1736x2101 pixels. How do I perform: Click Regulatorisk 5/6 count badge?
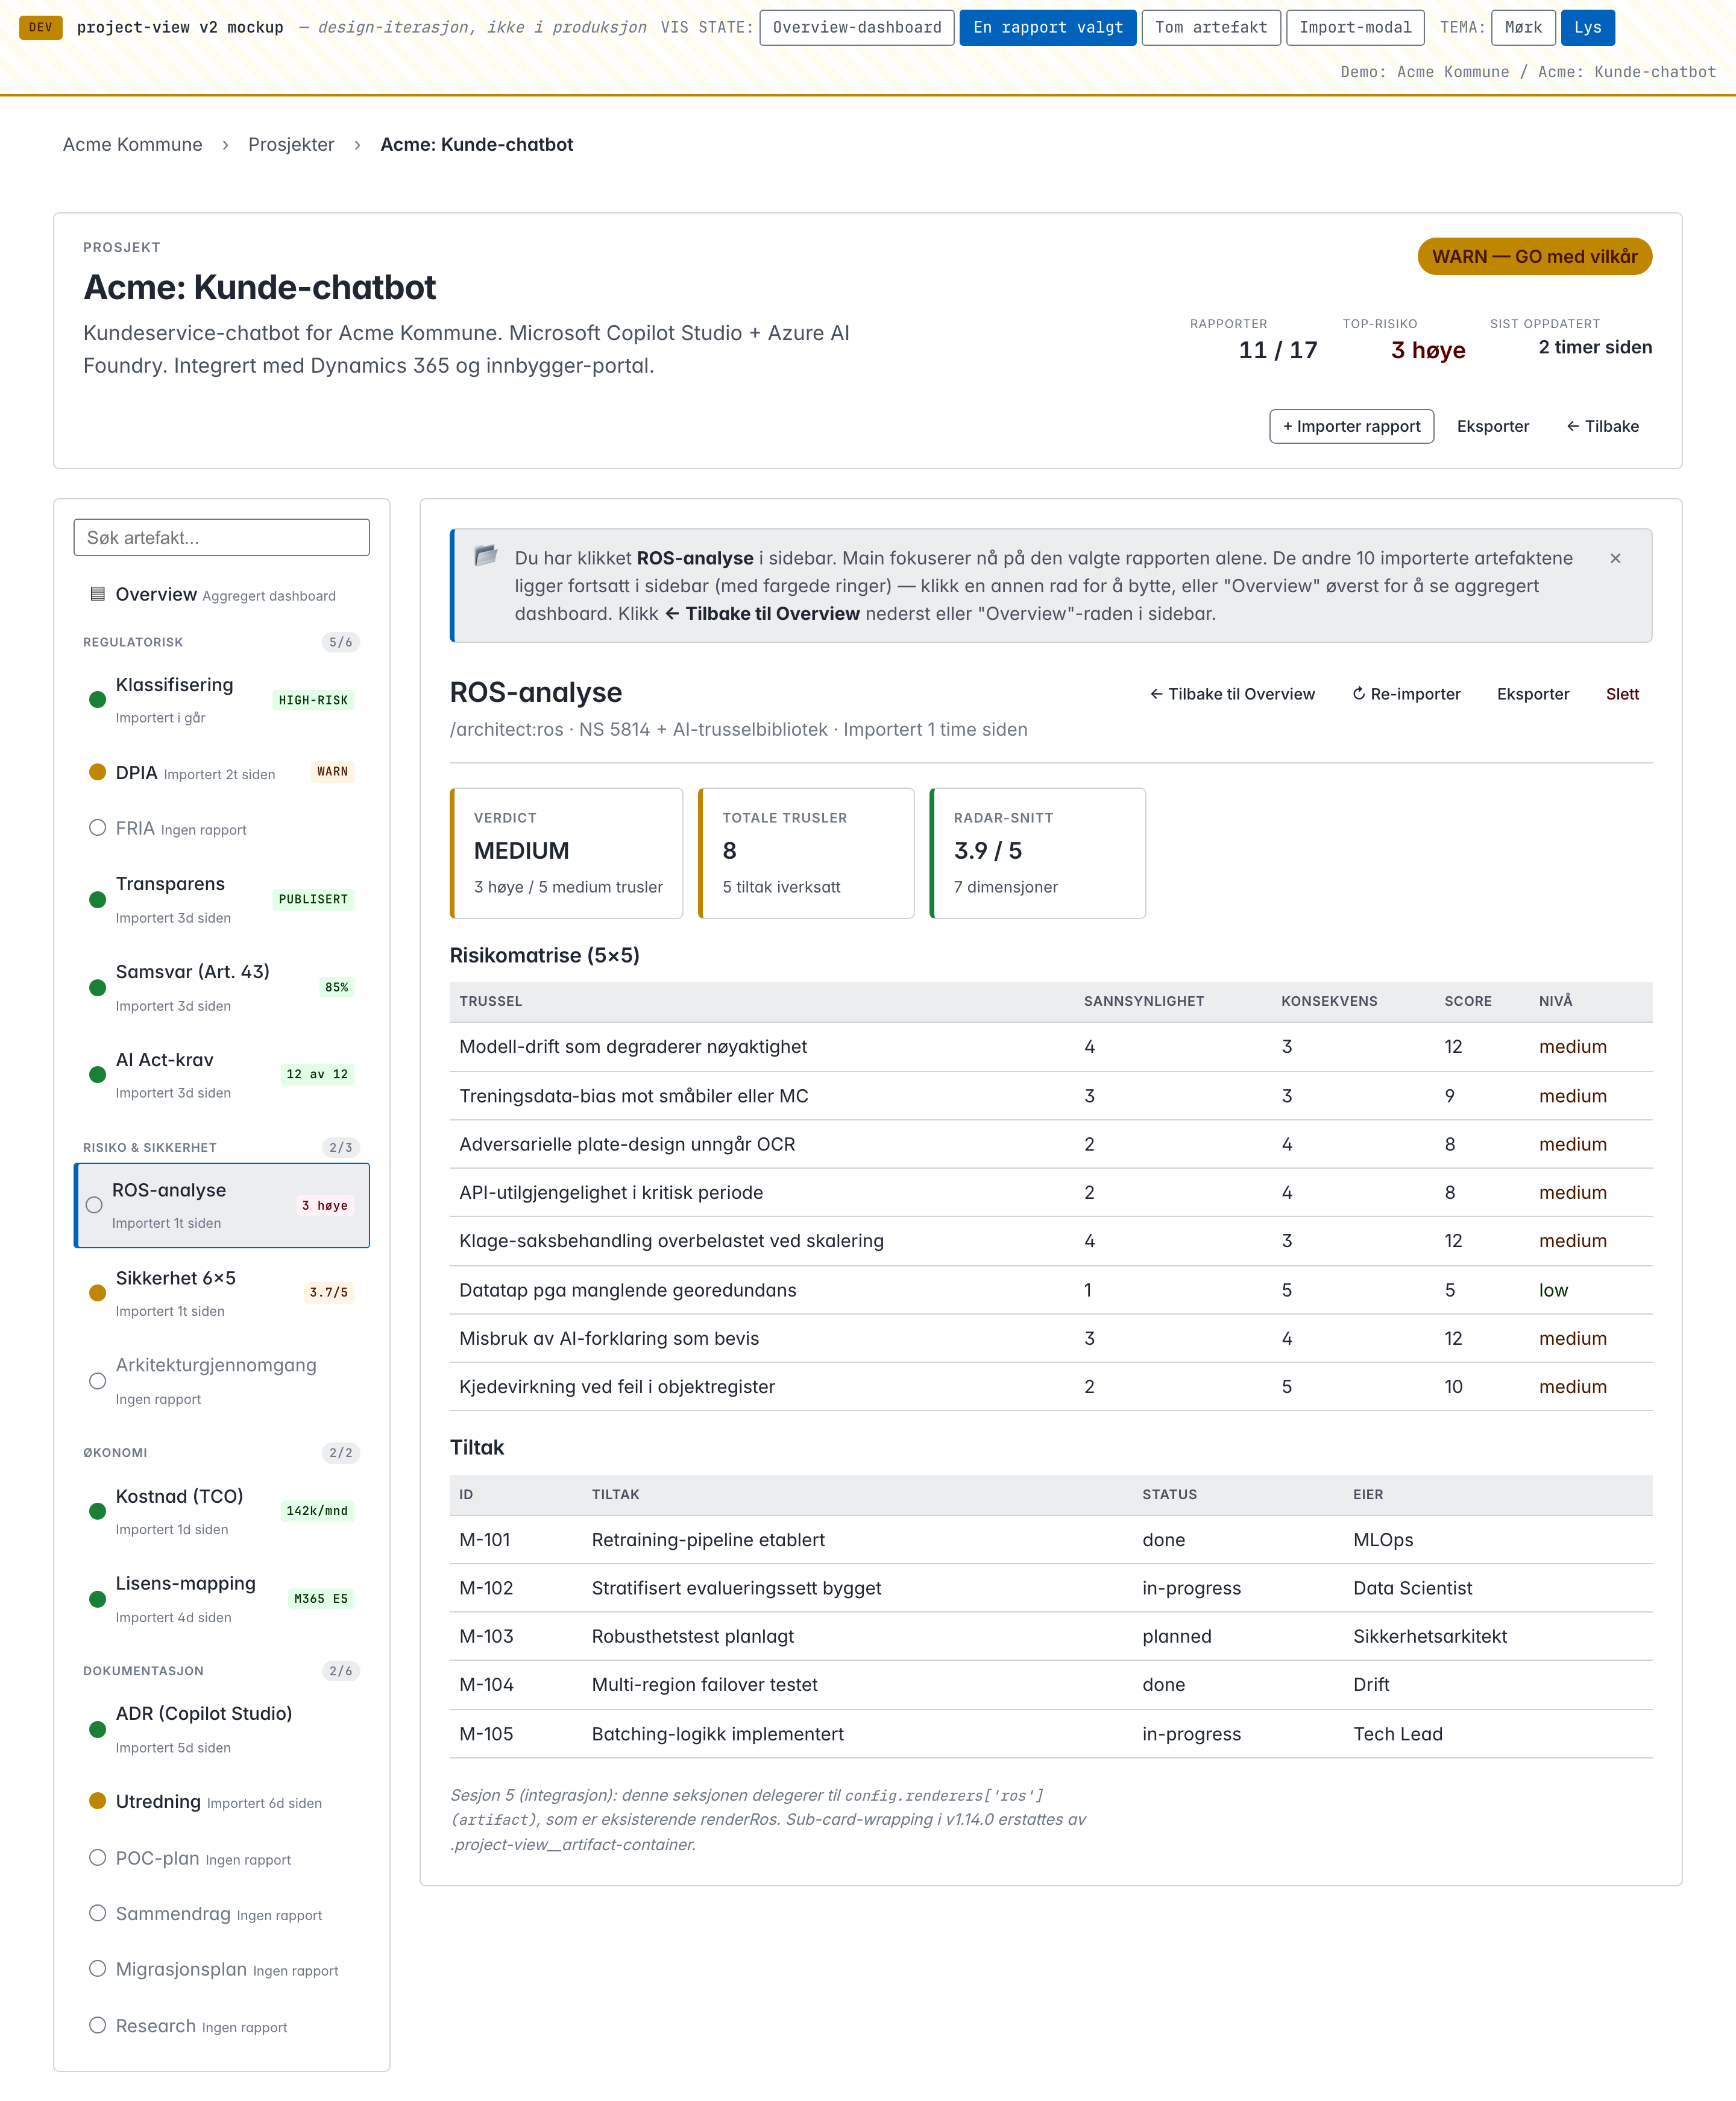click(x=340, y=642)
